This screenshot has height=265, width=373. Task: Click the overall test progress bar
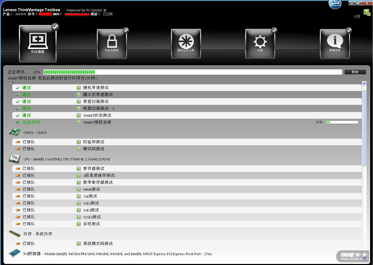[193, 72]
